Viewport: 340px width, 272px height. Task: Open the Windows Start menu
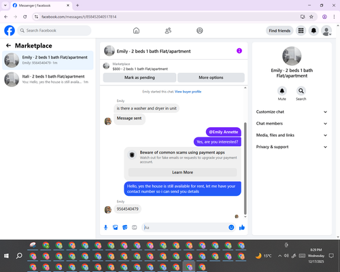(6, 256)
